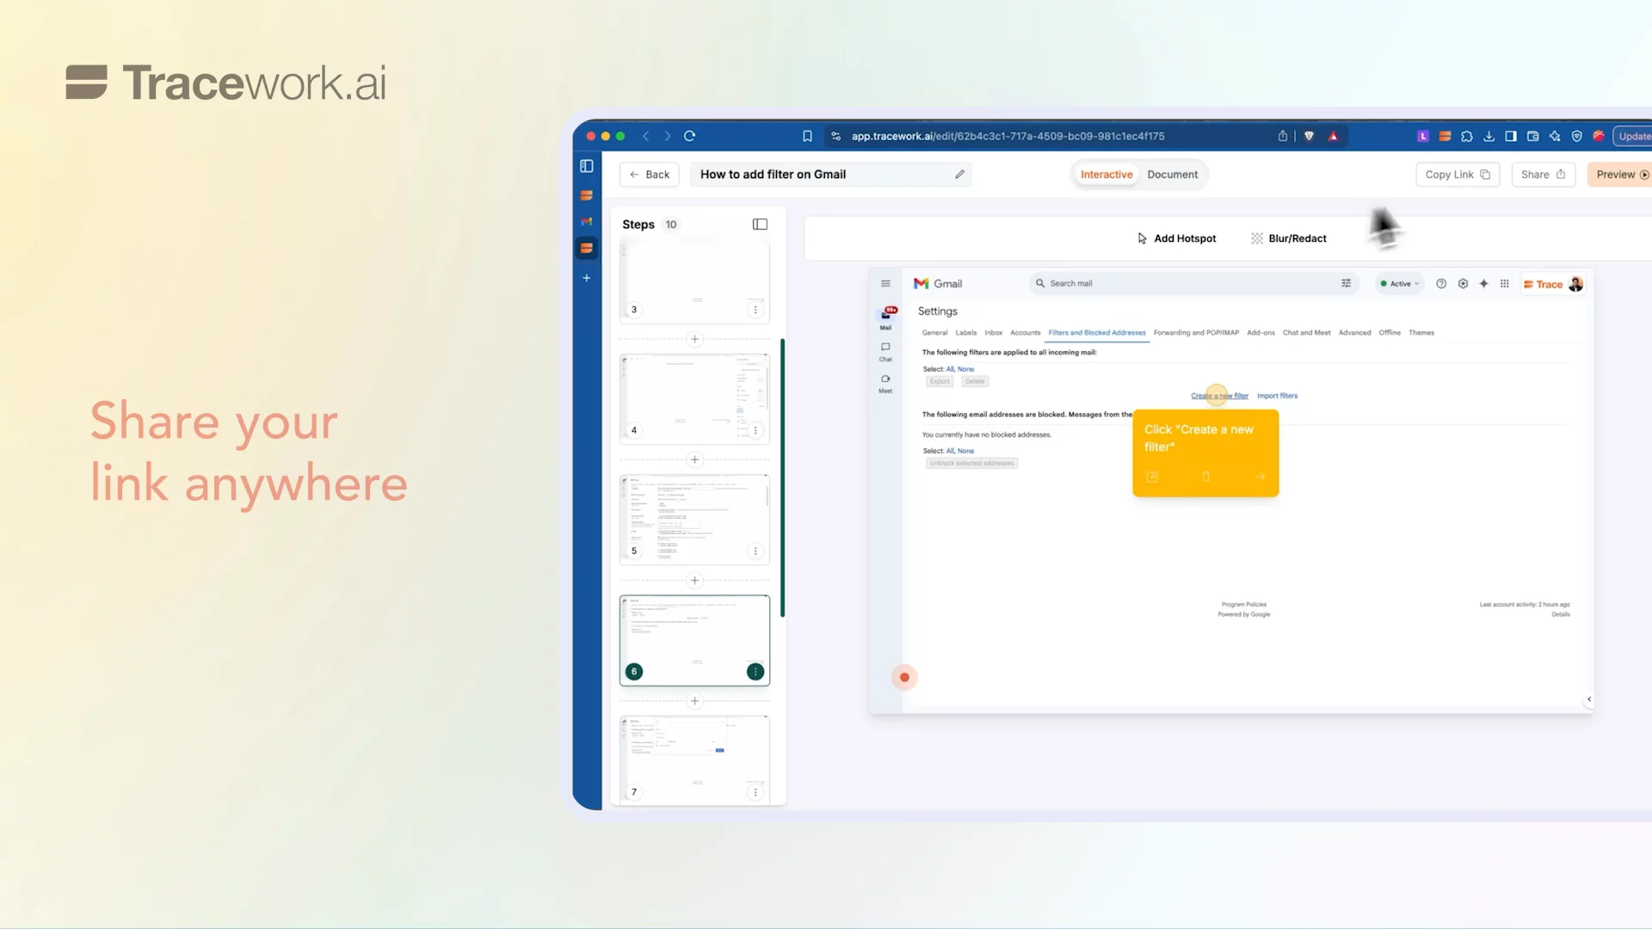Open the browser downloads icon
Screen dimensions: 1652x929
[1489, 136]
